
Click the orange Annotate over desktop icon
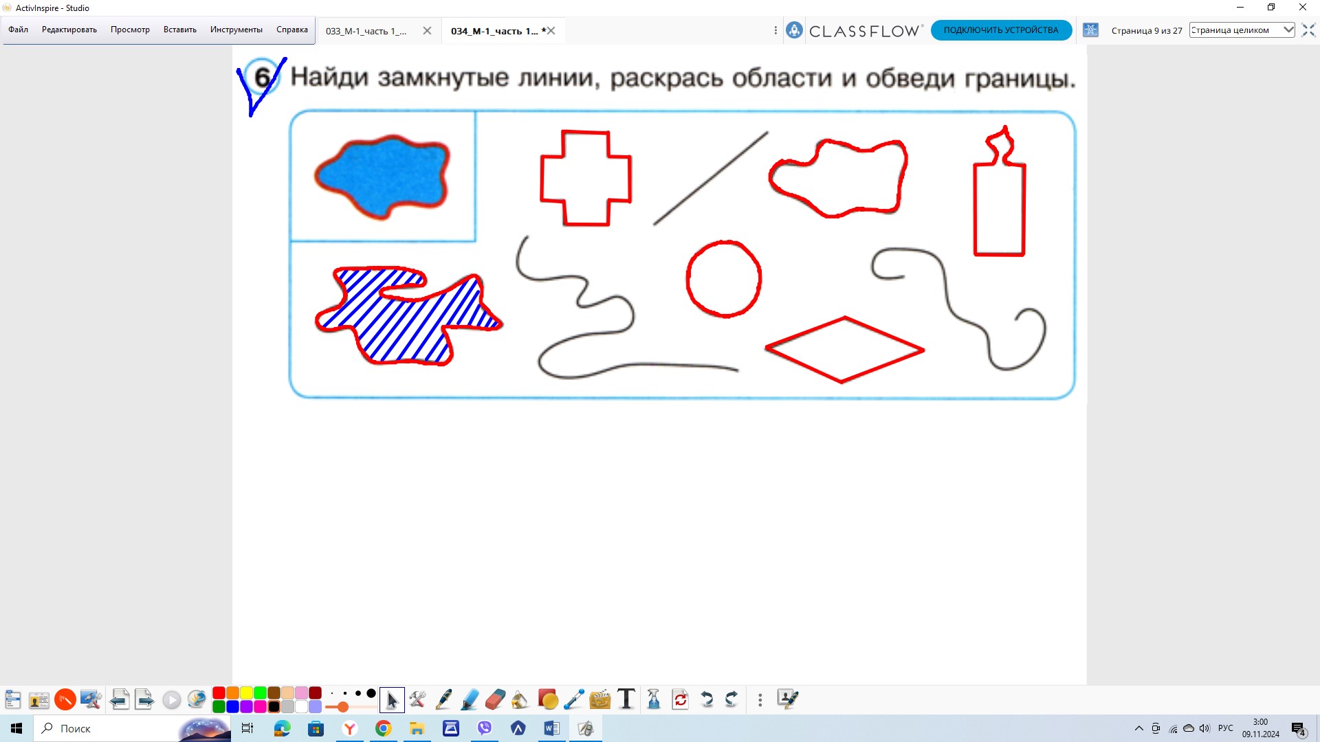(x=65, y=699)
